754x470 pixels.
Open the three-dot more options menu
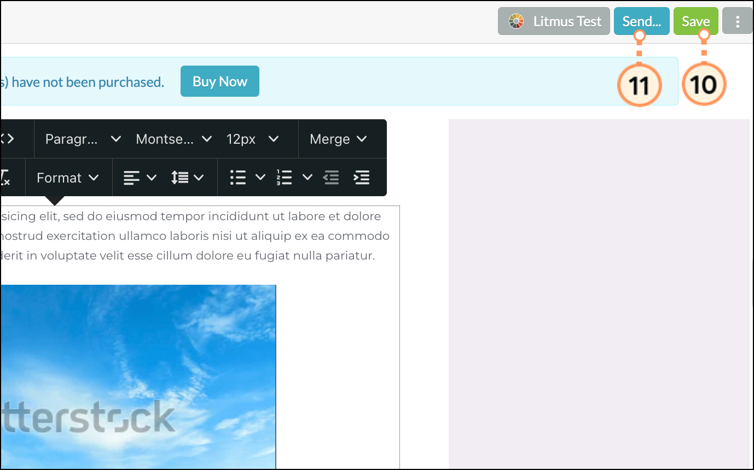[738, 21]
